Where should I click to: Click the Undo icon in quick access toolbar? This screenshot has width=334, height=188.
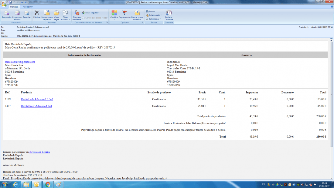pyautogui.click(x=14, y=2)
